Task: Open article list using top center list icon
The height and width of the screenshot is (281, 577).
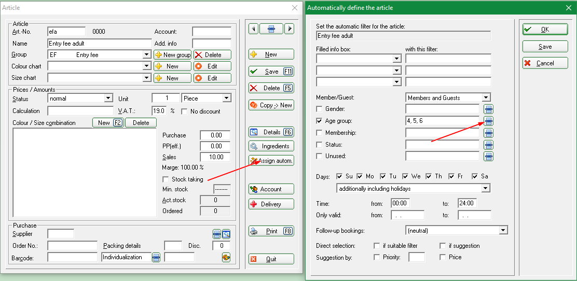Action: tap(271, 29)
